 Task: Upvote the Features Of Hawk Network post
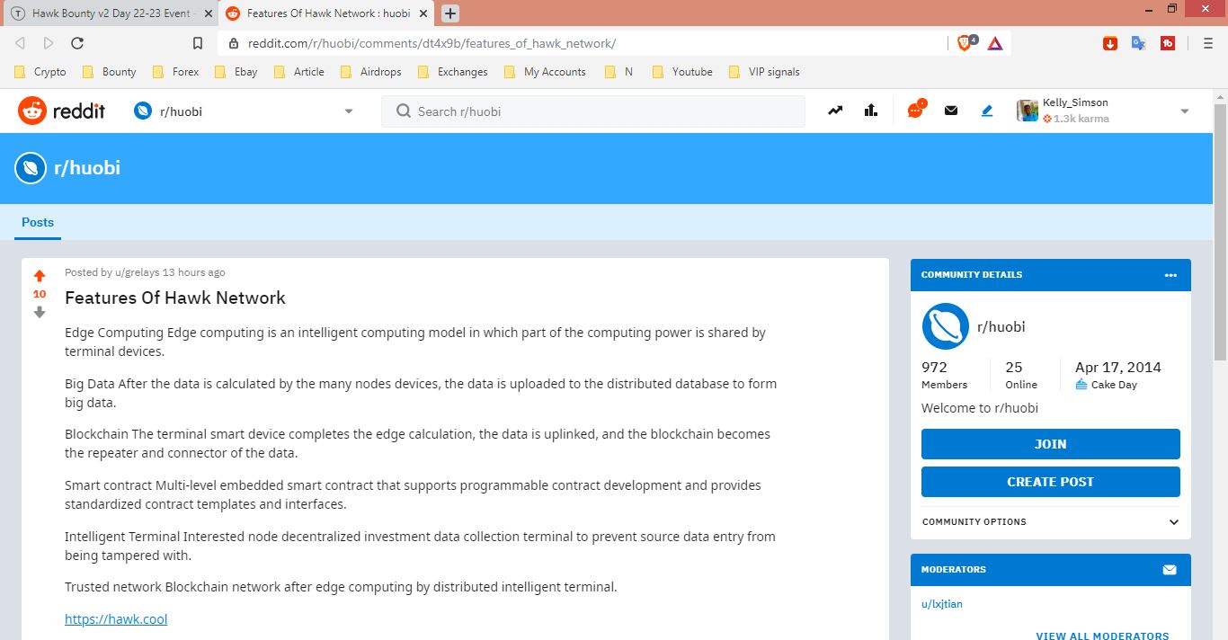40,276
